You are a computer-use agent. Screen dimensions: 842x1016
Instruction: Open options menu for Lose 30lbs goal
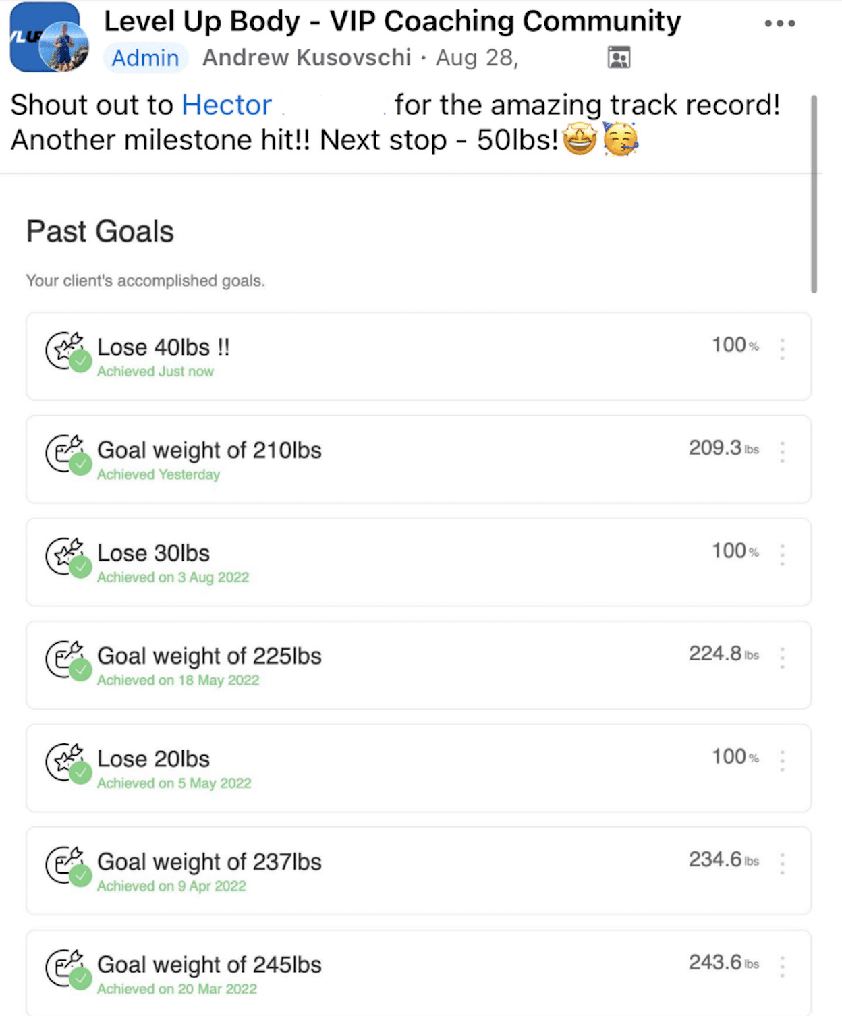click(783, 555)
